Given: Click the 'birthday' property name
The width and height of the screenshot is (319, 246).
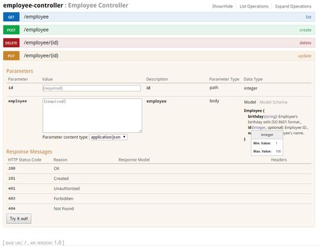Looking at the screenshot, I should point(256,116).
